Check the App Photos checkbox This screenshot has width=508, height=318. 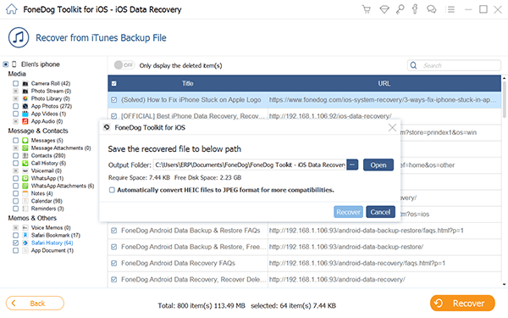tap(15, 106)
